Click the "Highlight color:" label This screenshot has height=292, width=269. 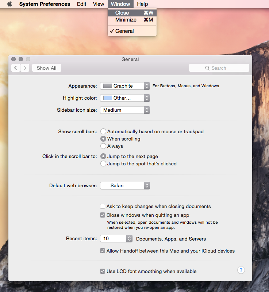coord(80,98)
